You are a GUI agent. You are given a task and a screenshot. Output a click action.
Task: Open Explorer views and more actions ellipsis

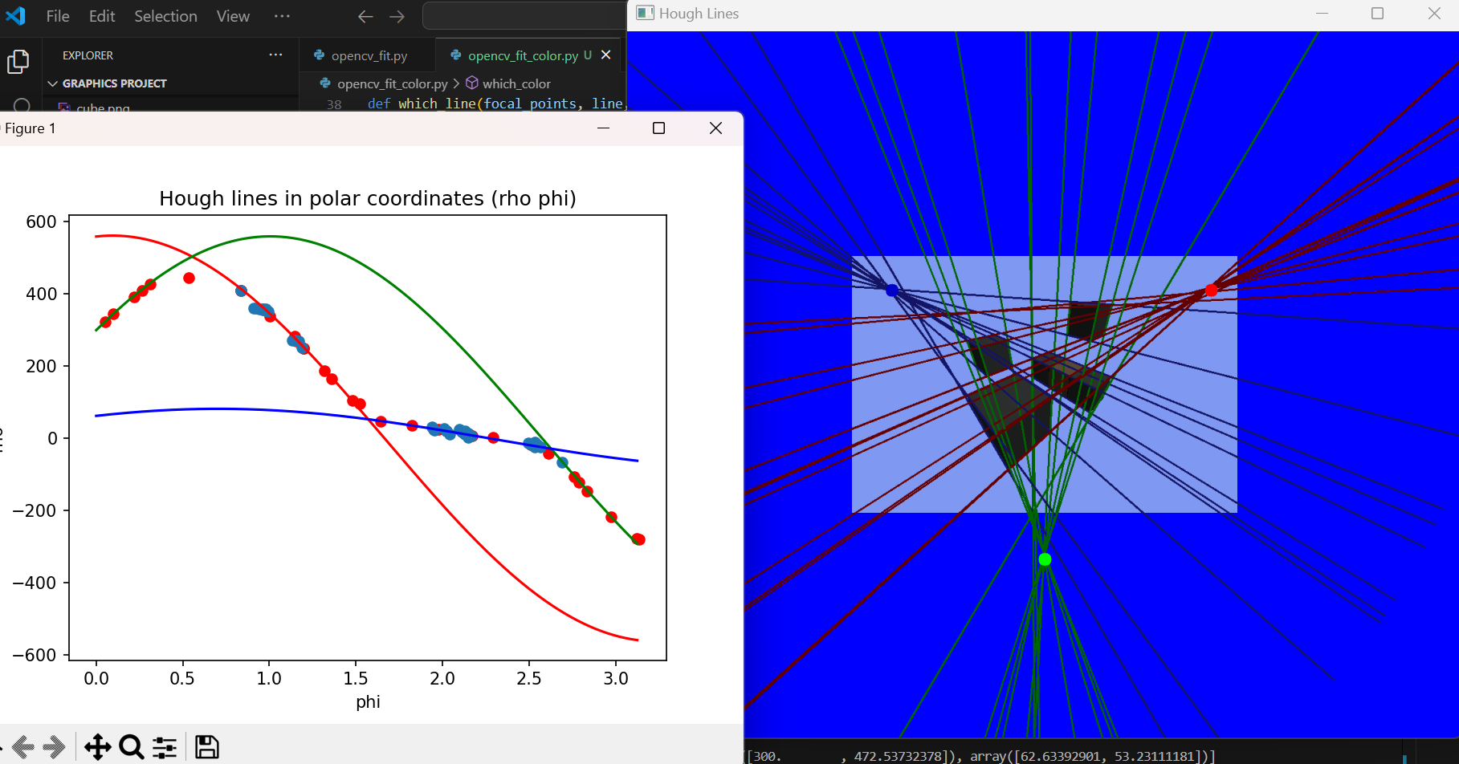(x=275, y=55)
